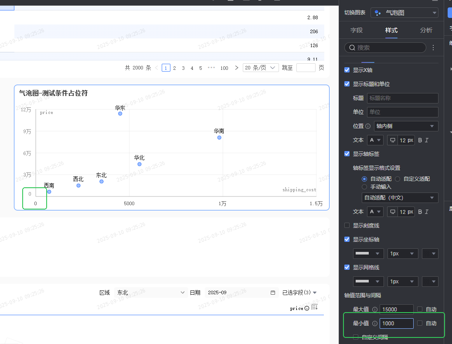Open the 显示坐标轴 line color dropdown
The width and height of the screenshot is (452, 344).
click(x=368, y=254)
